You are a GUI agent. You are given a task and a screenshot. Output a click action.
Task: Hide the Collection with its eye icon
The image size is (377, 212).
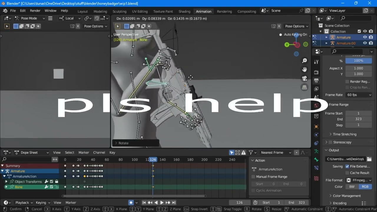coord(365,32)
